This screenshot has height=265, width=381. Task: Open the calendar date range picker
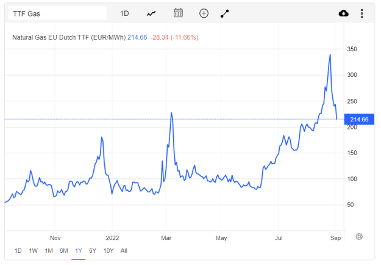click(178, 13)
